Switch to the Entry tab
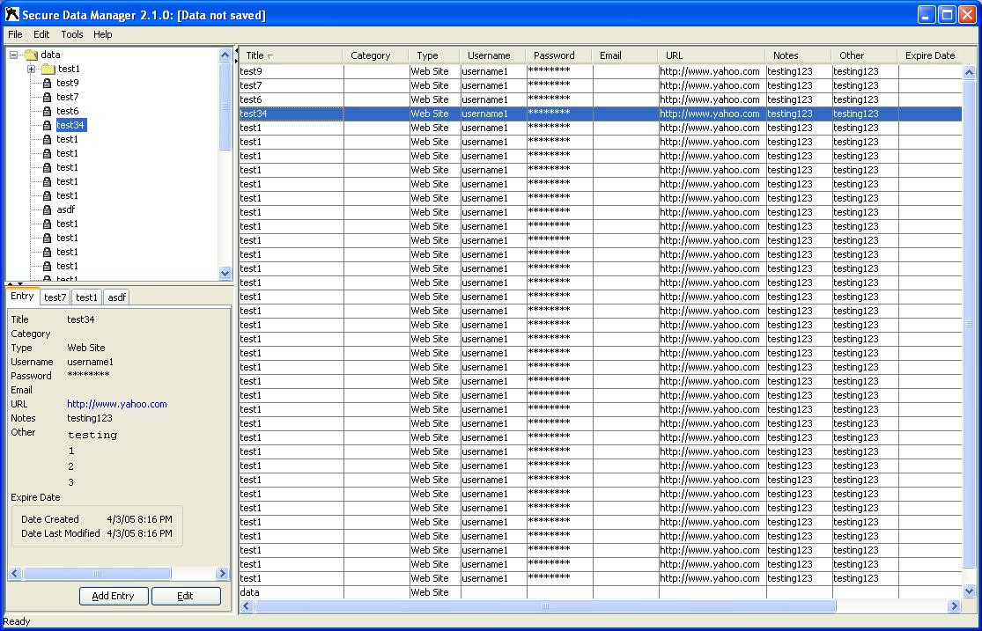982x631 pixels. pyautogui.click(x=23, y=296)
